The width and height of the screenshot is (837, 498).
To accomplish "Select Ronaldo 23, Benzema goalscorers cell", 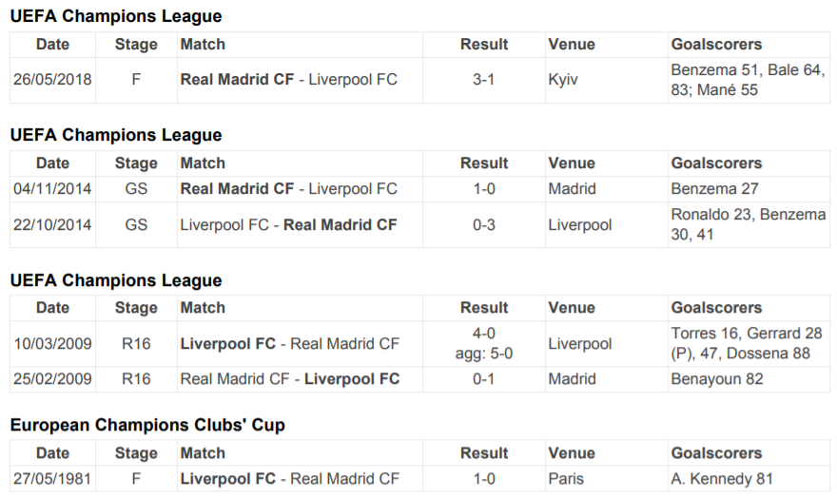I will point(749,225).
